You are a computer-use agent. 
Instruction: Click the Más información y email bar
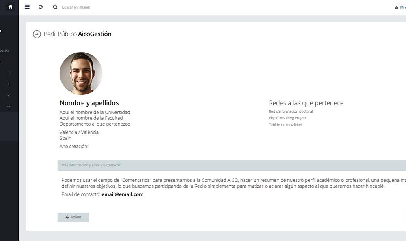click(x=232, y=165)
